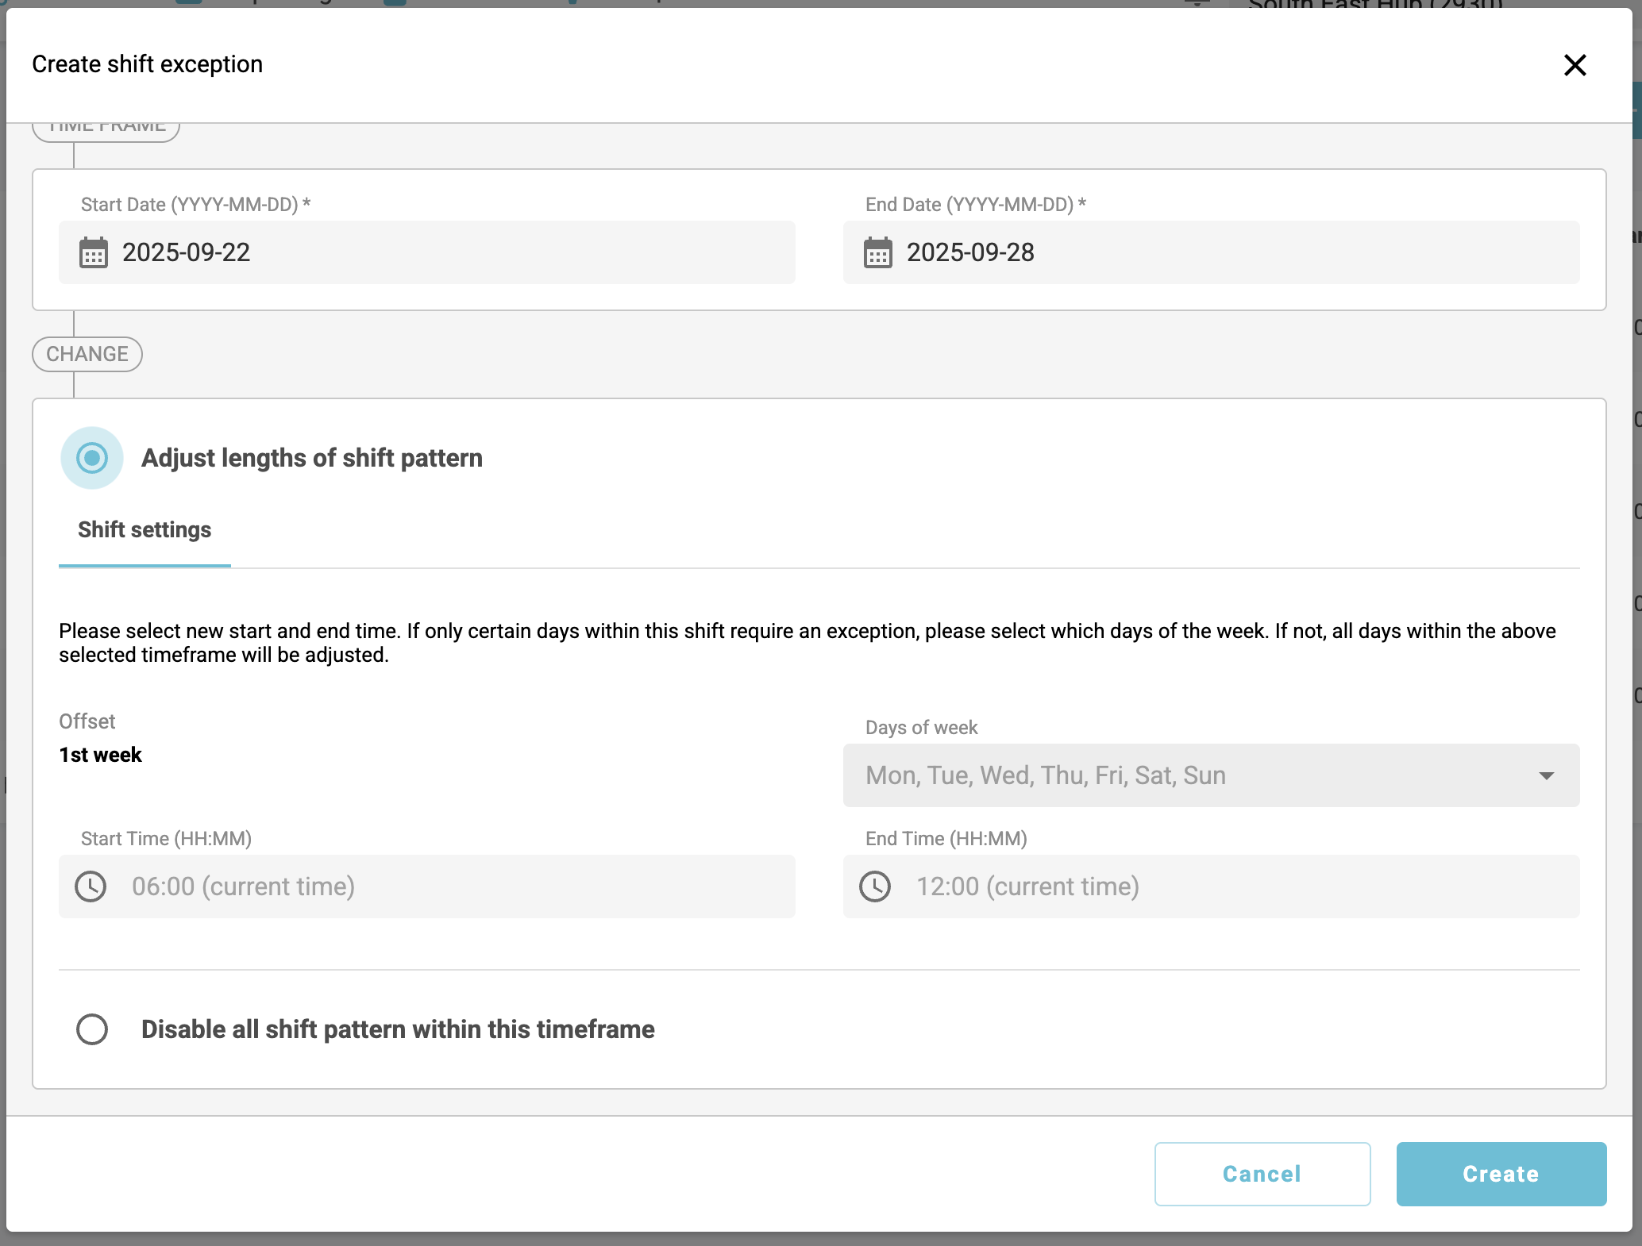Click the Start Date calendar icon

94,252
